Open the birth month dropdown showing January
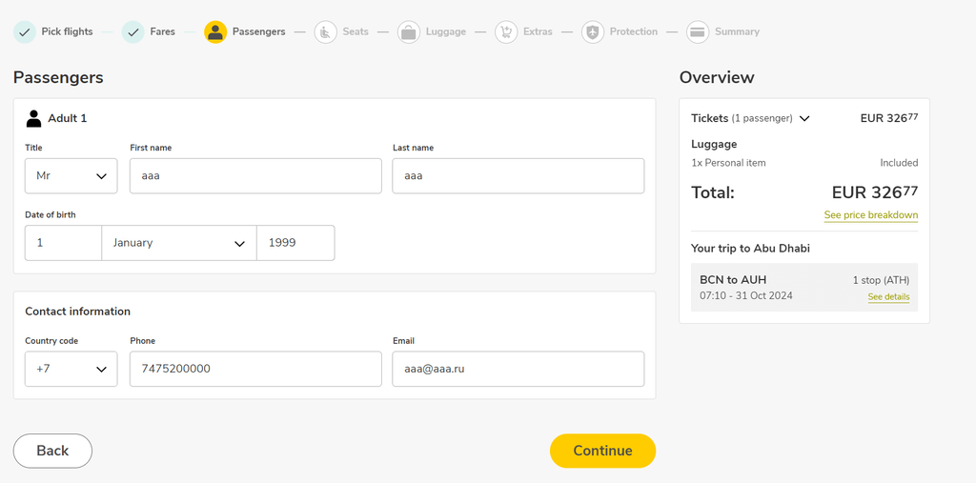 coord(179,243)
